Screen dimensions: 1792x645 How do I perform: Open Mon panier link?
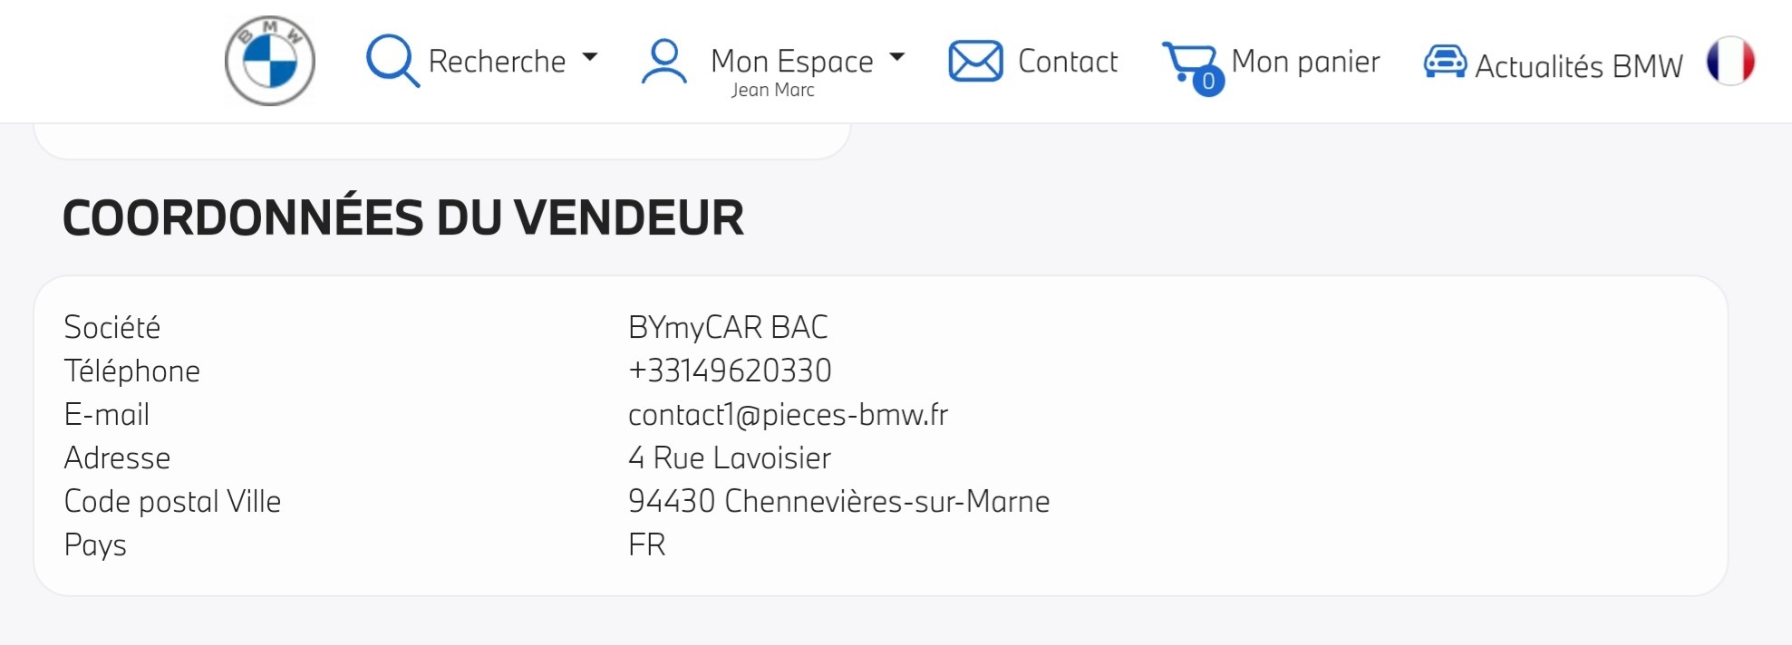(x=1305, y=62)
